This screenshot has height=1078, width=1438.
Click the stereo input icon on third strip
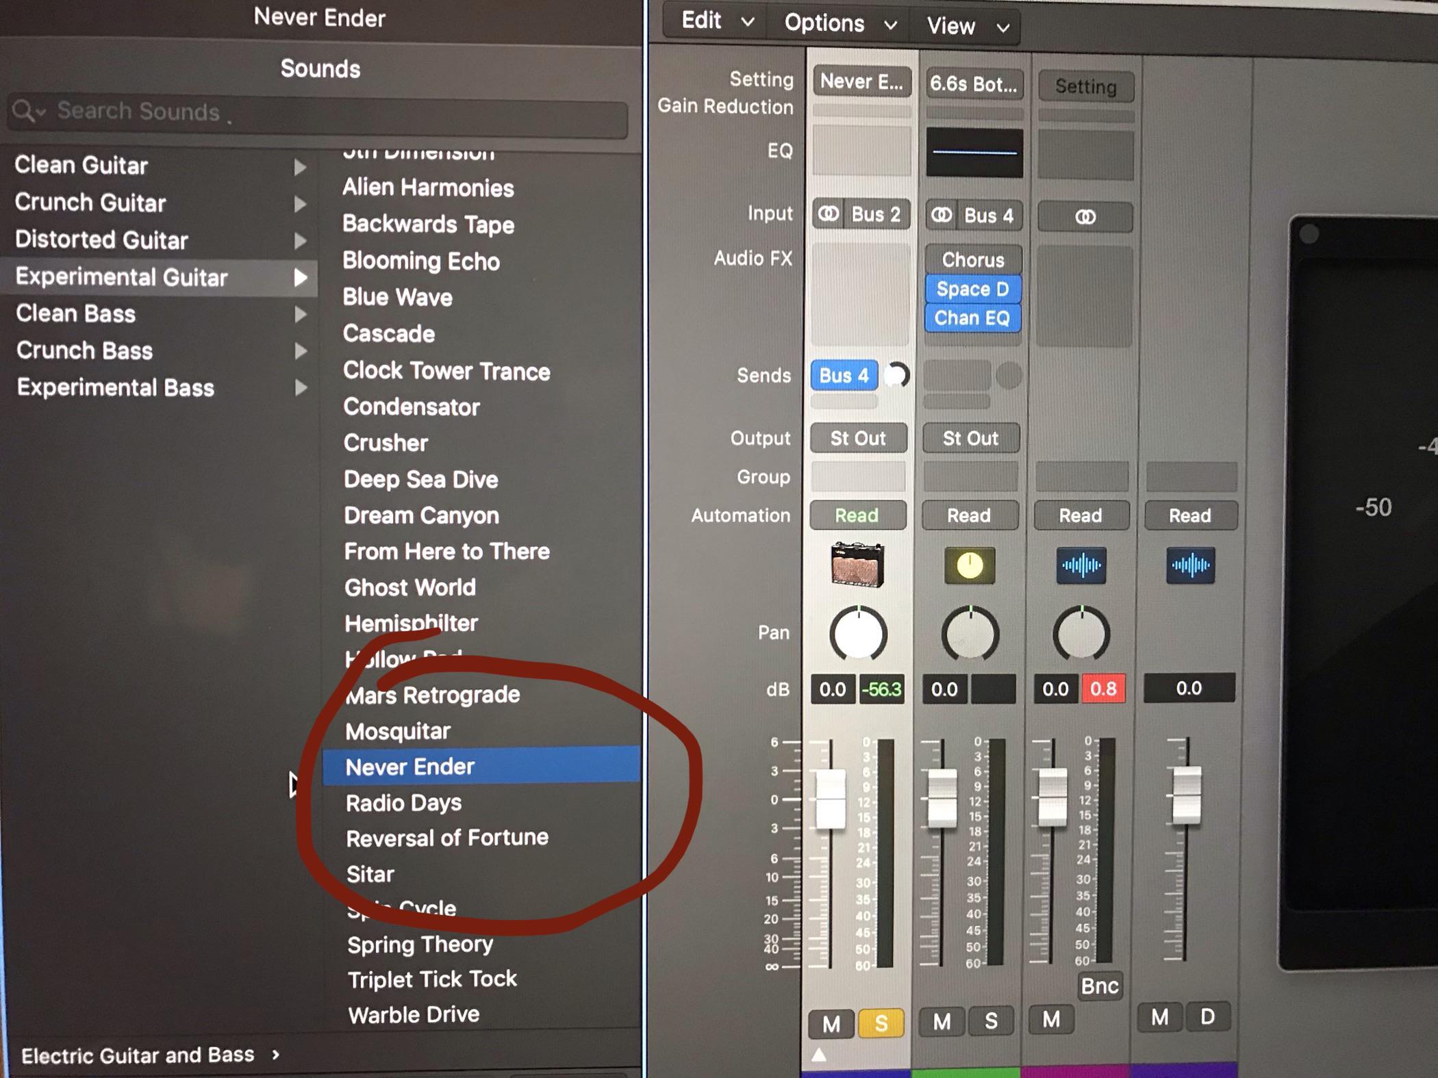pos(1085,217)
